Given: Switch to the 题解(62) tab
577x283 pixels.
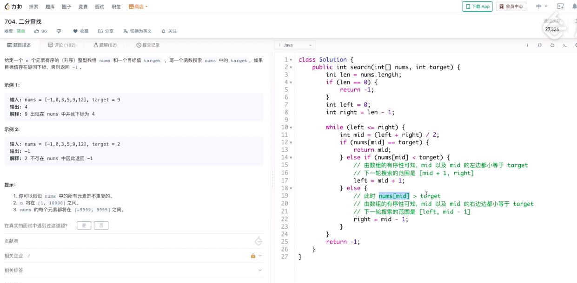Looking at the screenshot, I should (x=105, y=45).
